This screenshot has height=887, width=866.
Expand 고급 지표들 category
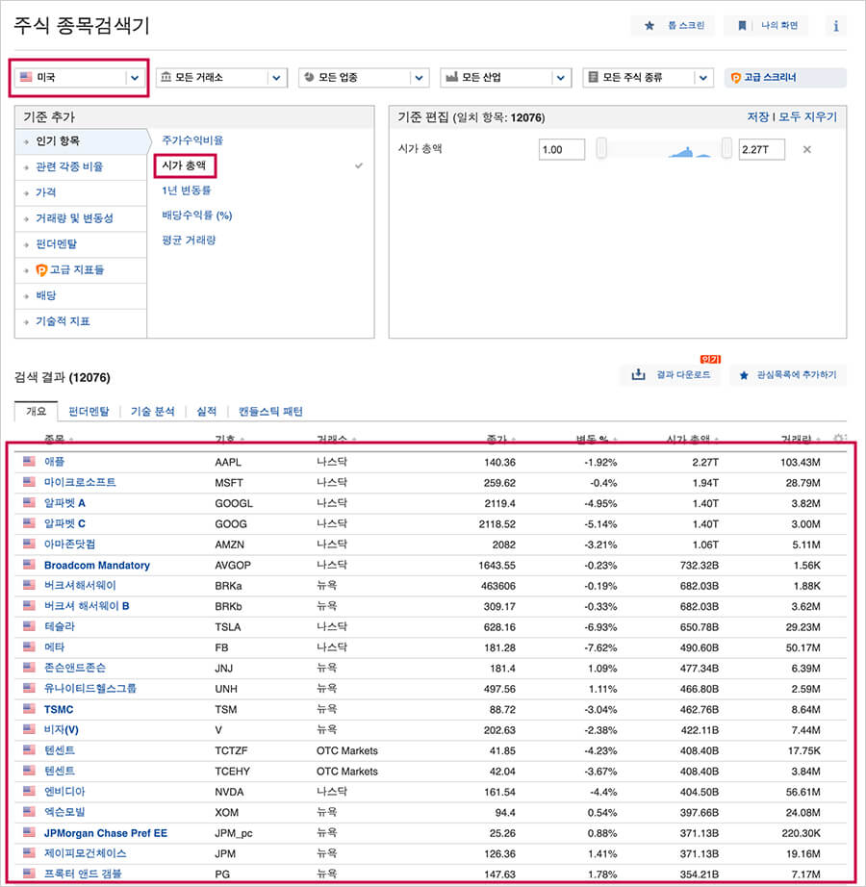pos(81,269)
